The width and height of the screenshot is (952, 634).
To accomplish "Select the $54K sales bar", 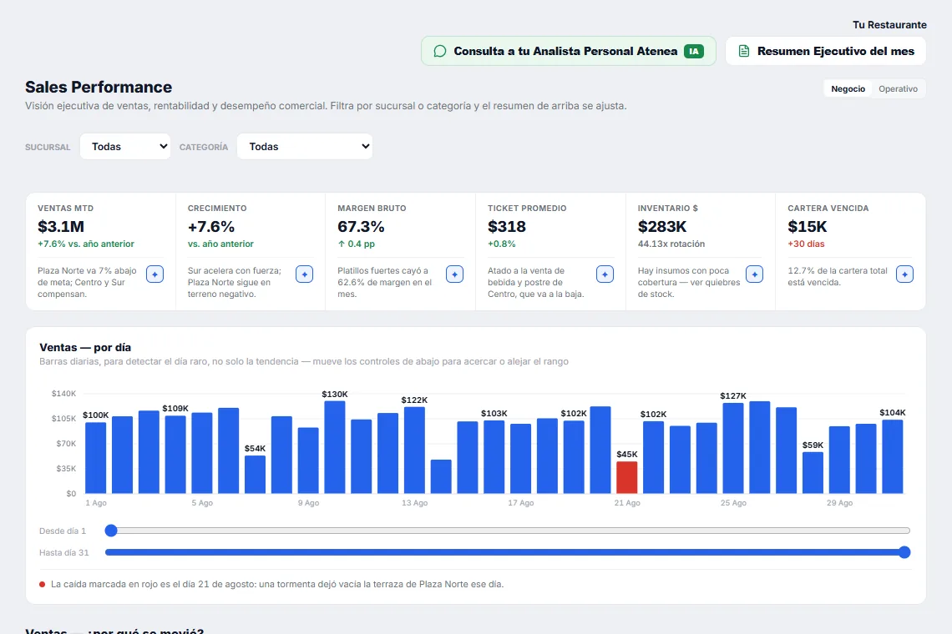I will pyautogui.click(x=255, y=475).
